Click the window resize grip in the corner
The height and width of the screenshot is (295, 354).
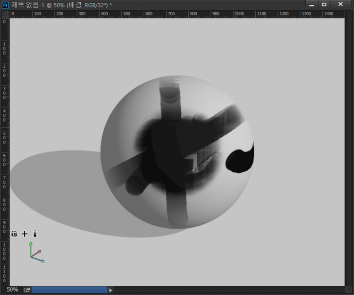coord(349,290)
